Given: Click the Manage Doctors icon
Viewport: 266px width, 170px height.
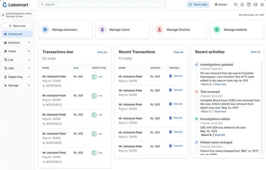Looking at the screenshot, I should click(159, 30).
